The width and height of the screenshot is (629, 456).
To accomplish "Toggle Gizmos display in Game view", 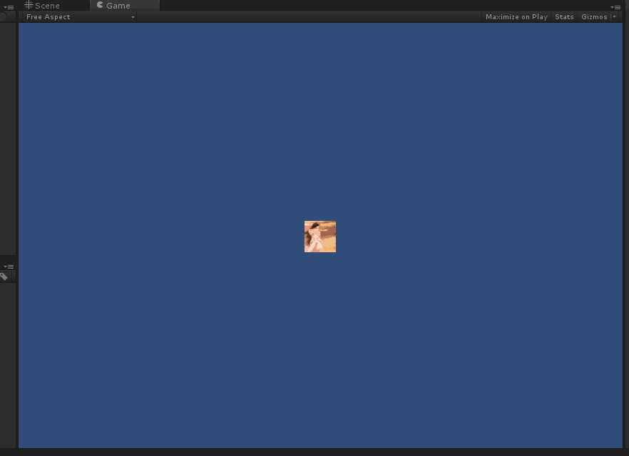I will click(594, 17).
